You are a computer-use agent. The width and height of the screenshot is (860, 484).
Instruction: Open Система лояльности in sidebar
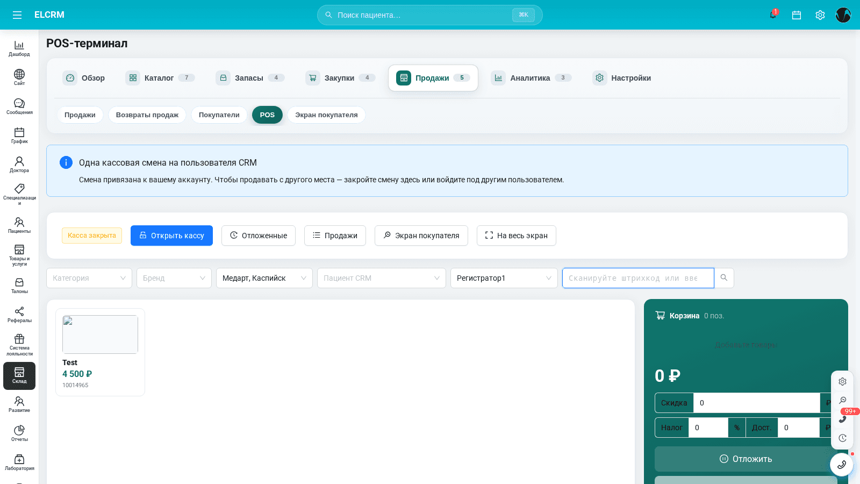tap(19, 345)
